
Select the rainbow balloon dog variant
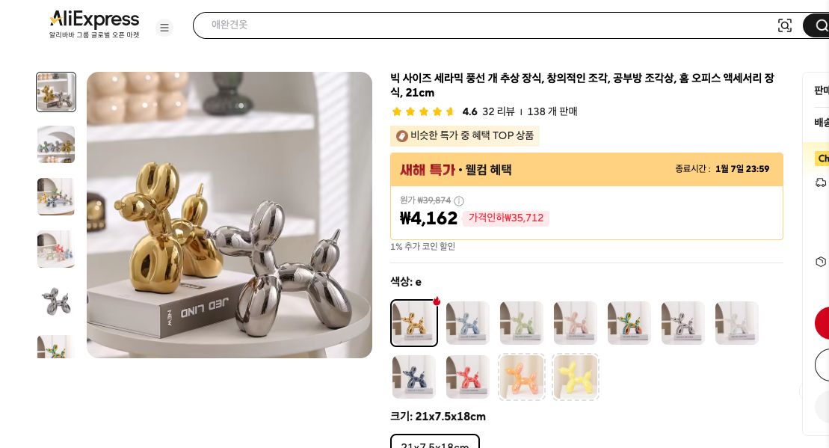629,322
